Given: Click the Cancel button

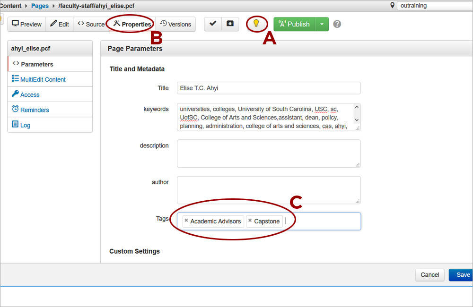Looking at the screenshot, I should point(430,275).
